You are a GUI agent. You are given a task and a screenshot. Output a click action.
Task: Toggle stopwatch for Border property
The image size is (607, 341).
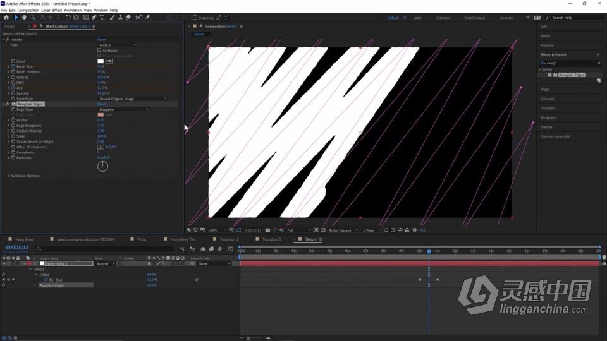(13, 120)
